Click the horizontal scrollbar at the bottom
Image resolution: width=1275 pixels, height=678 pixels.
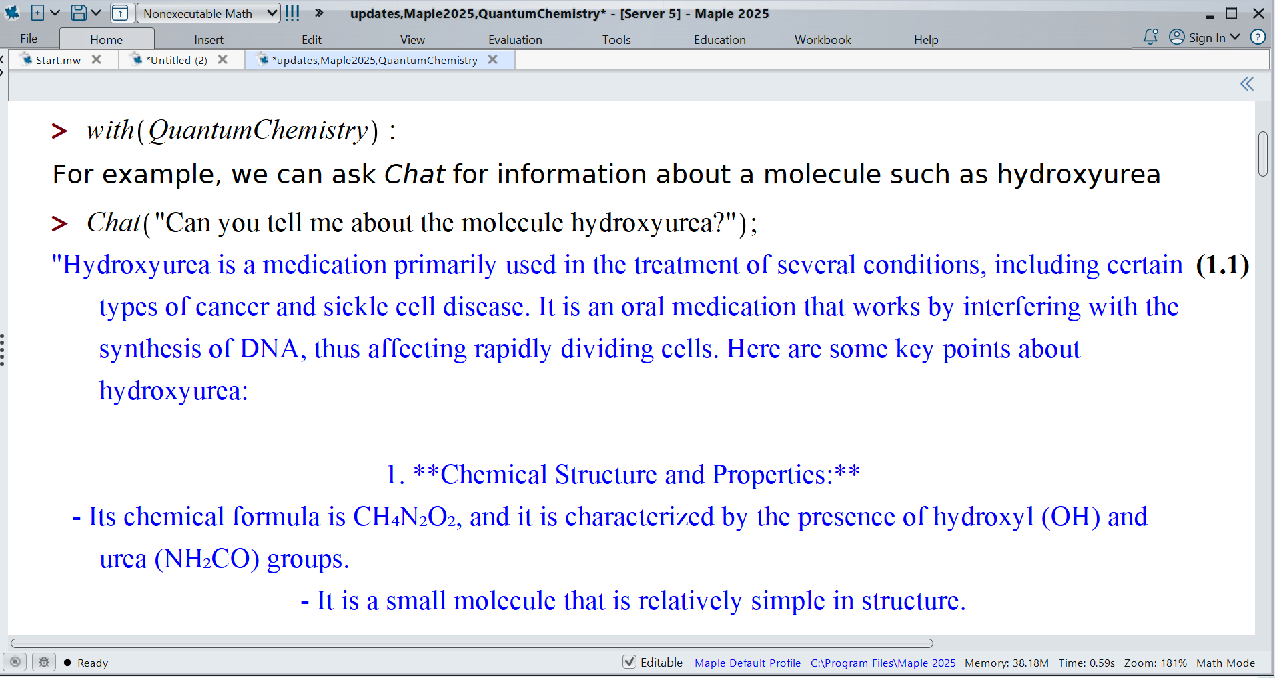click(472, 643)
